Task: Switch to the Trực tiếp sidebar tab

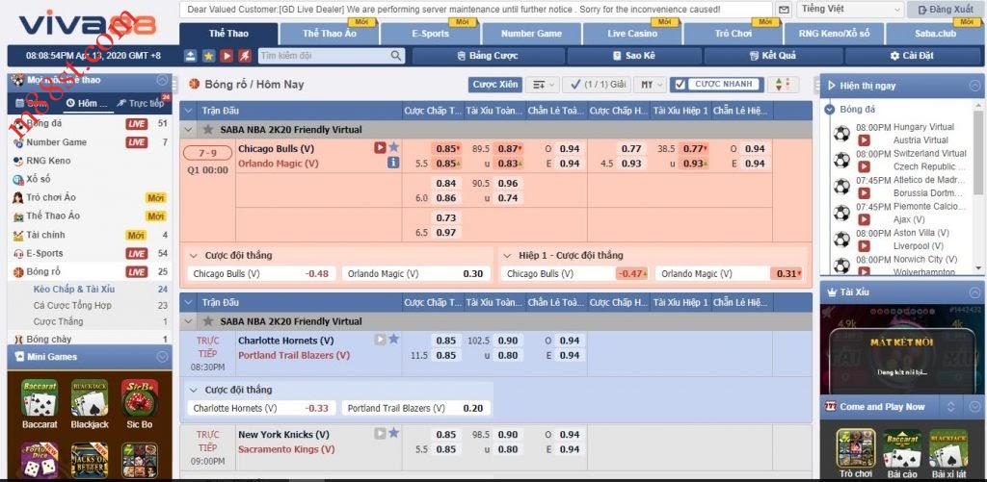Action: (143, 103)
